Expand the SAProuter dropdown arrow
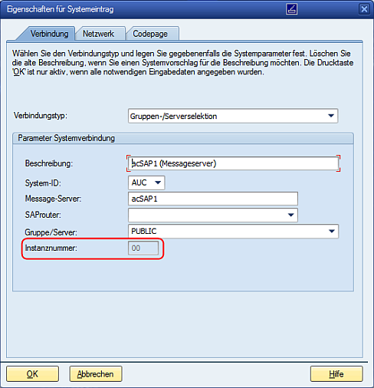 tap(291, 215)
